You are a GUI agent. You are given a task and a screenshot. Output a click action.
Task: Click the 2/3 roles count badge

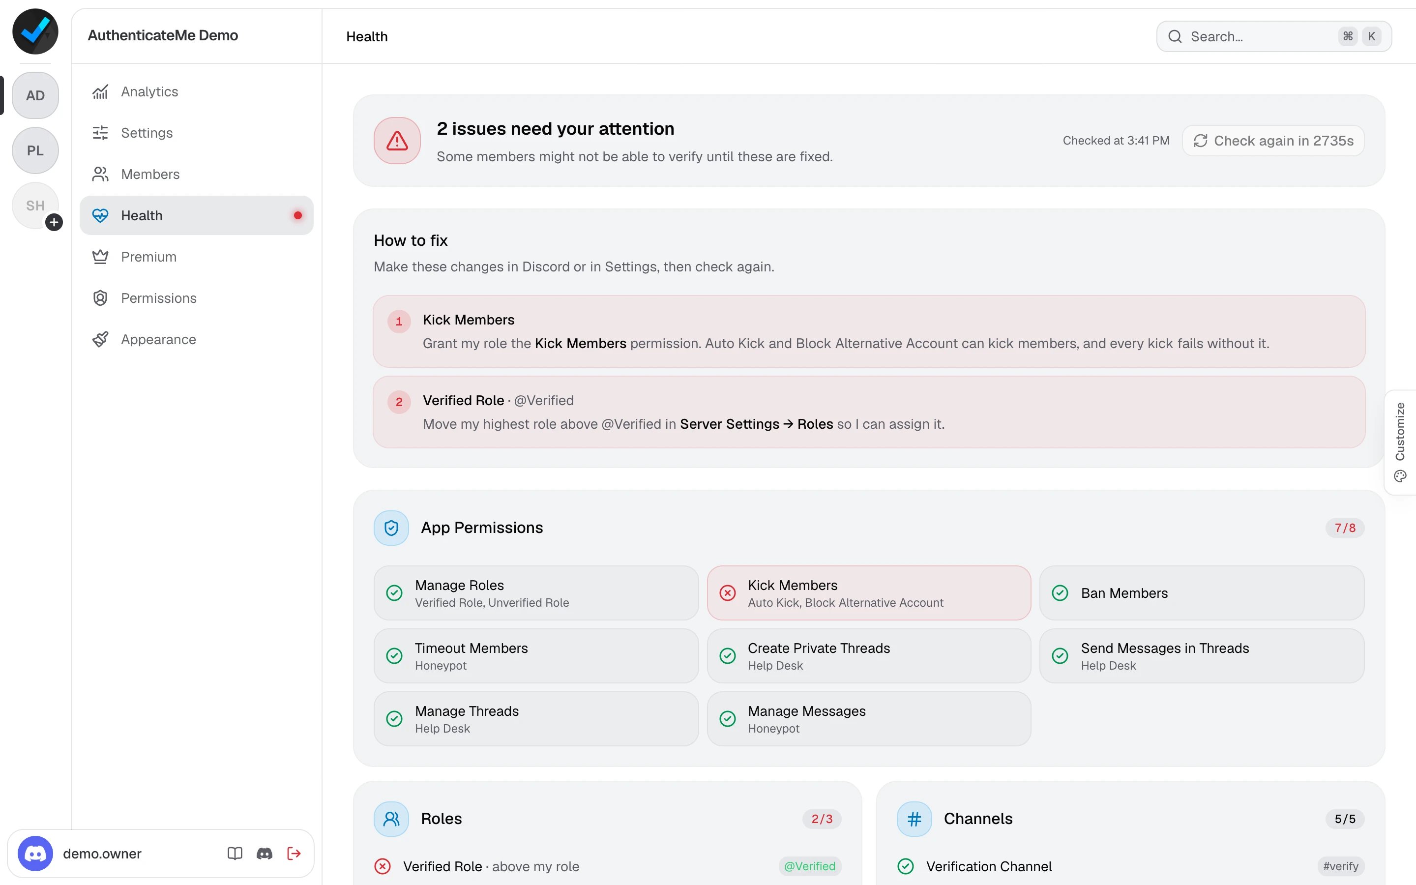tap(822, 819)
